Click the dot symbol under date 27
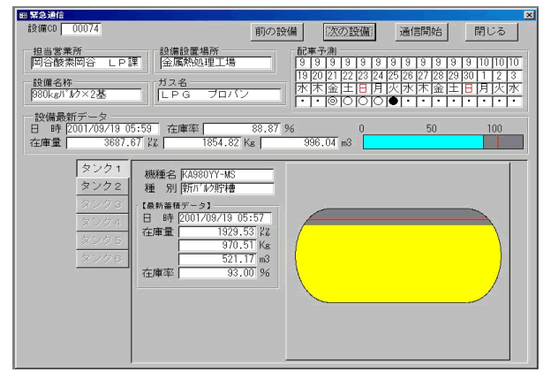 [423, 102]
